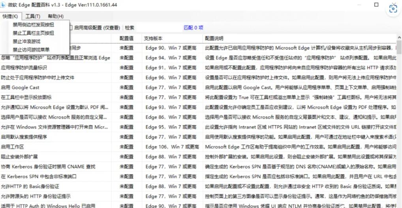Select 选择用户是否可以接收 Microsoft 服务 row
This screenshot has width=402, height=208.
pyautogui.click(x=199, y=117)
